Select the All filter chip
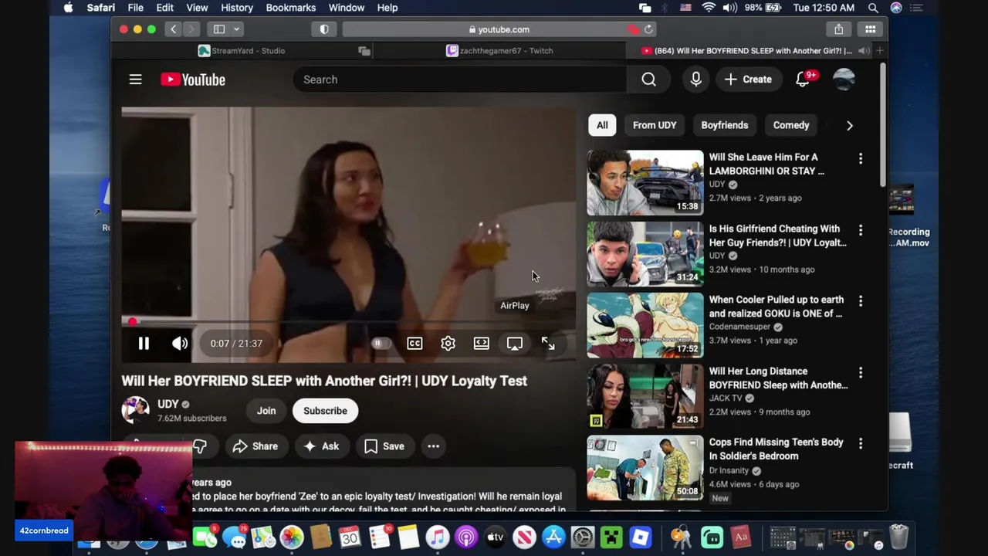This screenshot has width=988, height=556. pos(602,125)
